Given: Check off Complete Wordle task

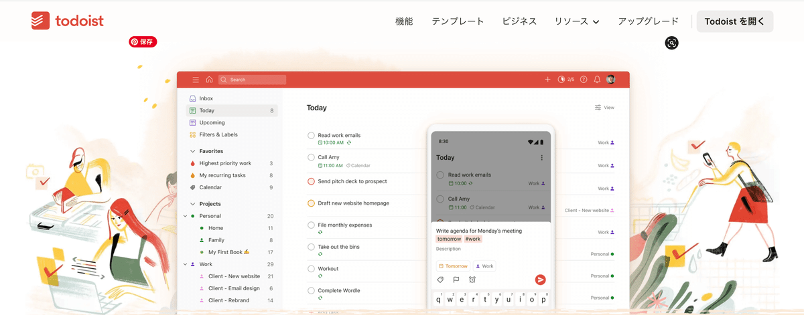Looking at the screenshot, I should pyautogui.click(x=311, y=291).
